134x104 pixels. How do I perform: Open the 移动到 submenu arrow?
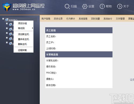coord(32,28)
